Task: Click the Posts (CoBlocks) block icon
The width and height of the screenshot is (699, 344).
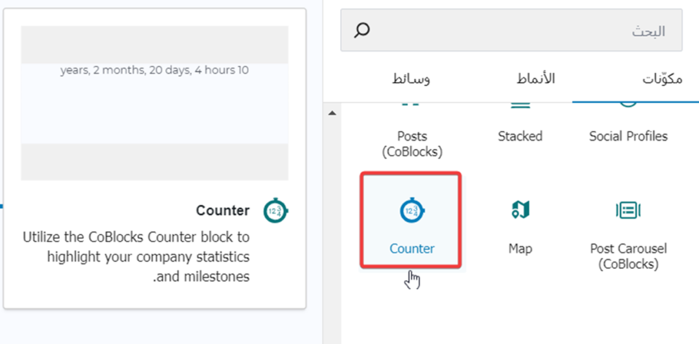Action: 412,105
